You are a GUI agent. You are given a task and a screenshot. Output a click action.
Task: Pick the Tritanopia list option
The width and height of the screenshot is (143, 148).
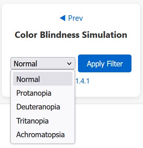click(43, 121)
